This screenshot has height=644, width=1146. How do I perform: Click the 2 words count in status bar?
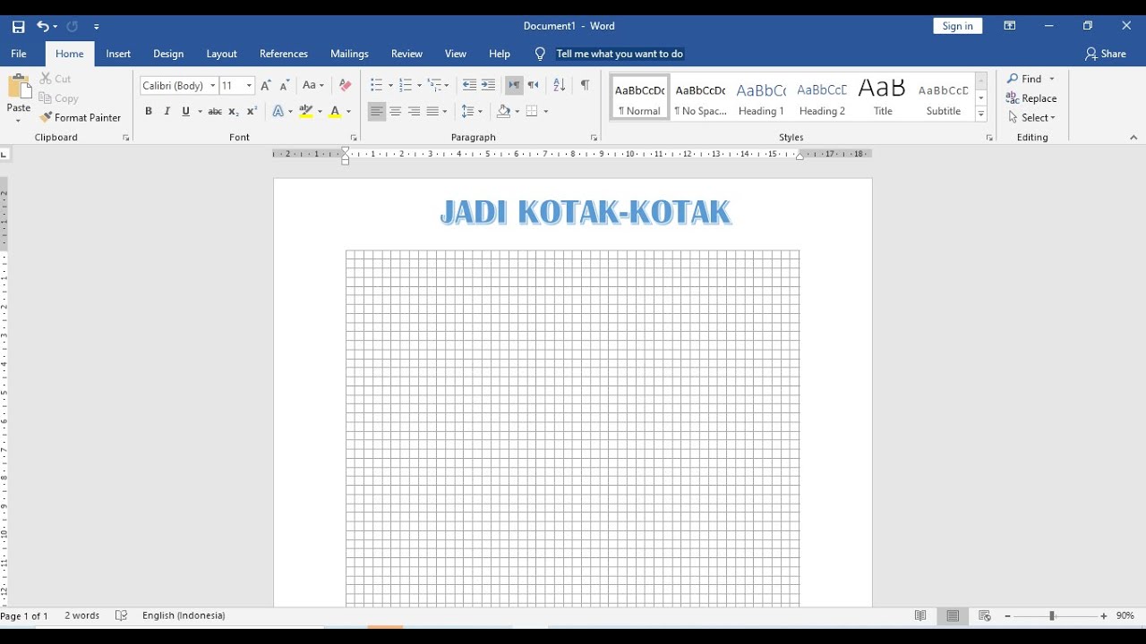(x=81, y=615)
